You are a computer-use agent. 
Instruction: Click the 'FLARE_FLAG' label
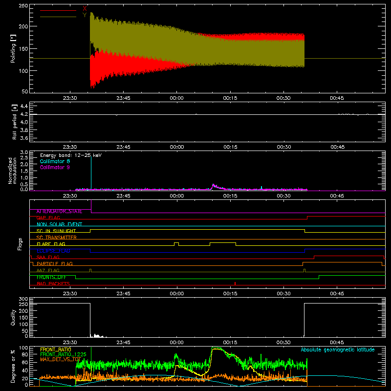pos(51,244)
